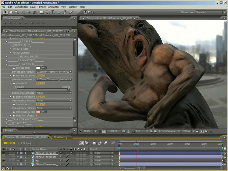Open the Workspace Standard dropdown
The image size is (228, 171).
click(210, 12)
